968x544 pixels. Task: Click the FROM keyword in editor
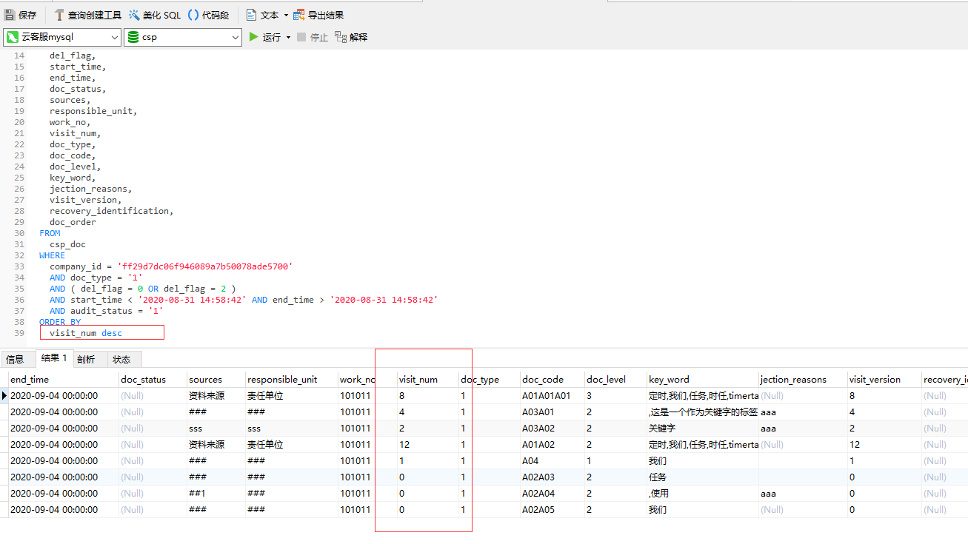coord(50,233)
